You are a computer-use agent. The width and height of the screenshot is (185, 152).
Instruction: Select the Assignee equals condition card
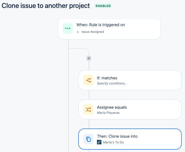point(130,110)
